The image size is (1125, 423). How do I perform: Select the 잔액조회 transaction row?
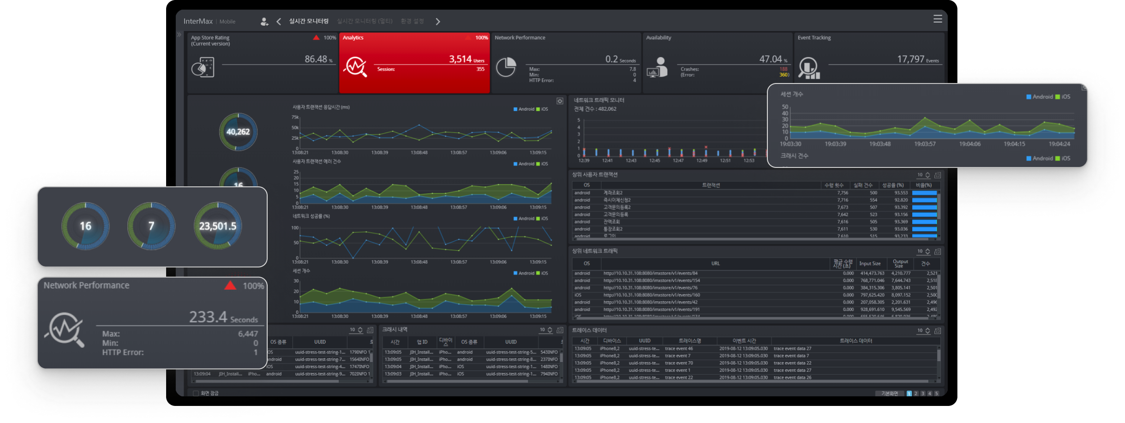(754, 222)
